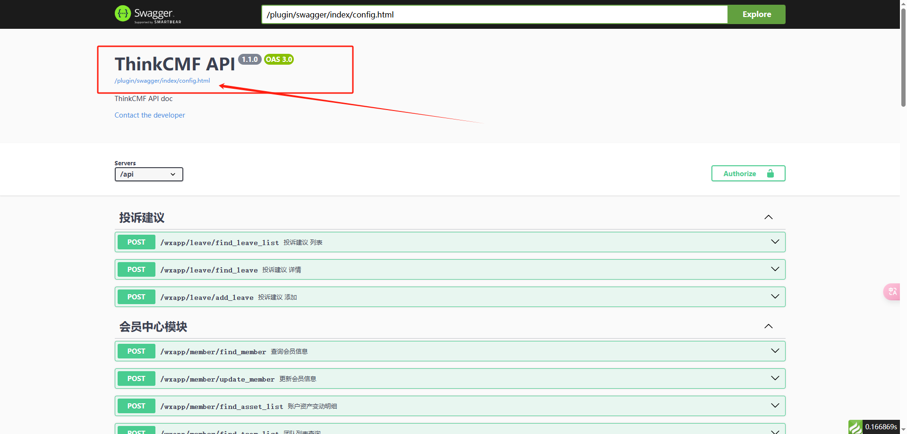Image resolution: width=907 pixels, height=434 pixels.
Task: Collapse the 投诉建议 section chevron
Action: [x=769, y=217]
